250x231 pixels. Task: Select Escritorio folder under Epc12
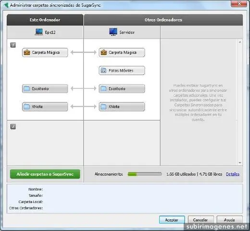45,89
